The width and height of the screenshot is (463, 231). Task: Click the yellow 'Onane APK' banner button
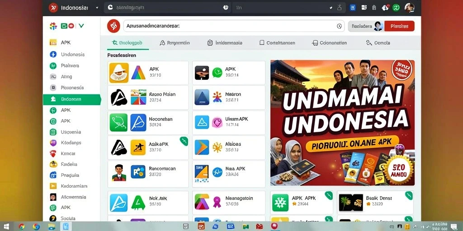[x=352, y=143]
